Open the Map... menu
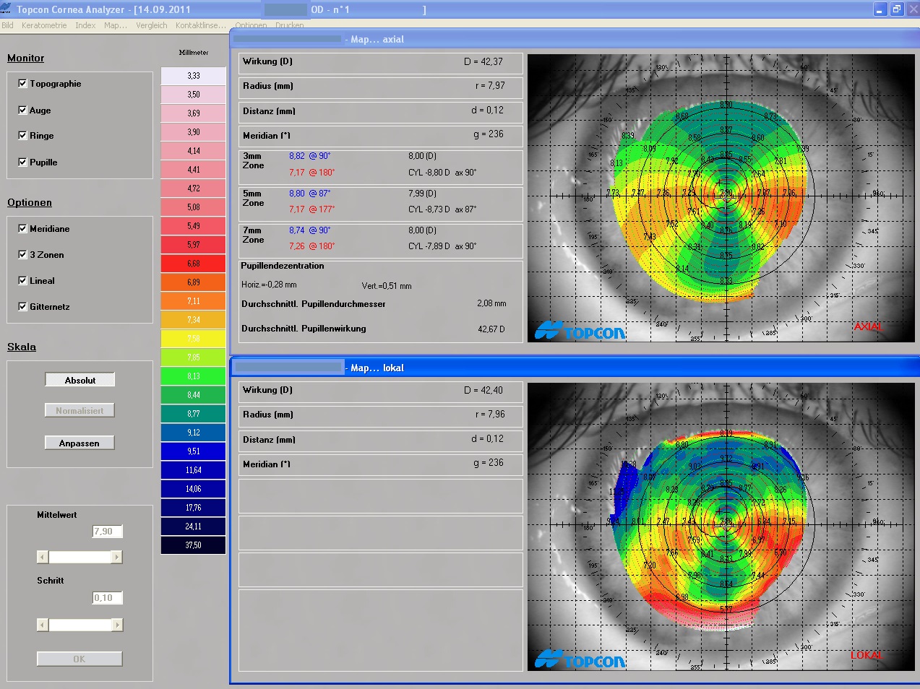920x689 pixels. click(116, 25)
